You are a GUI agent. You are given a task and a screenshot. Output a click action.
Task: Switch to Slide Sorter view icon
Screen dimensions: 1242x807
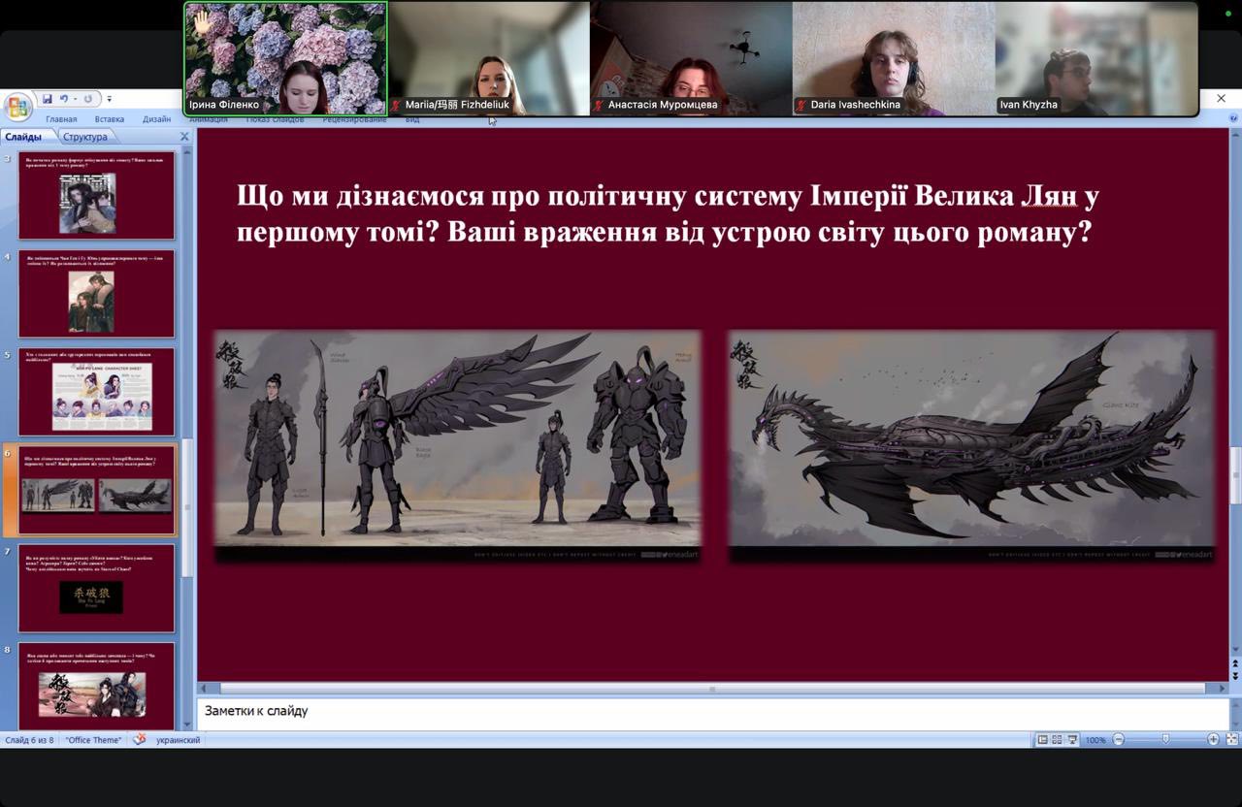(x=1057, y=739)
